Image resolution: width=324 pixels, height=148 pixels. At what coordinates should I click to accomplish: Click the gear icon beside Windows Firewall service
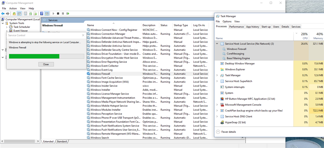(x=89, y=74)
